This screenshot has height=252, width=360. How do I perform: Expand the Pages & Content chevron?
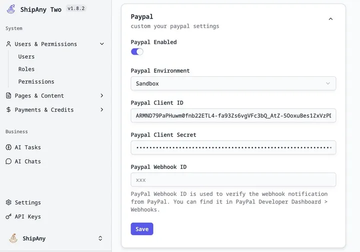click(x=102, y=96)
